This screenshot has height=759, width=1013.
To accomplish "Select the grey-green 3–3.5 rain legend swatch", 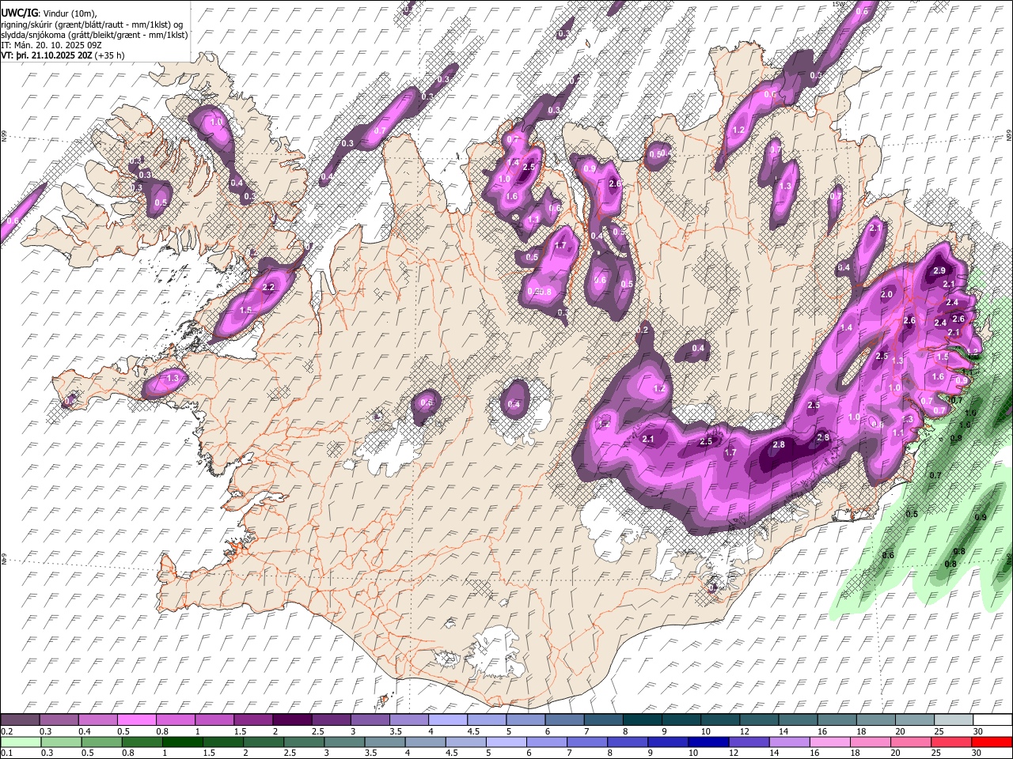I will [x=345, y=742].
